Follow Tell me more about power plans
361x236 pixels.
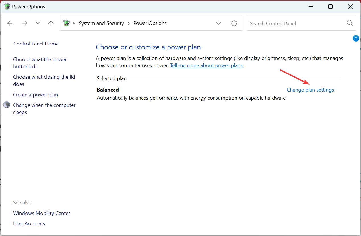pos(206,65)
